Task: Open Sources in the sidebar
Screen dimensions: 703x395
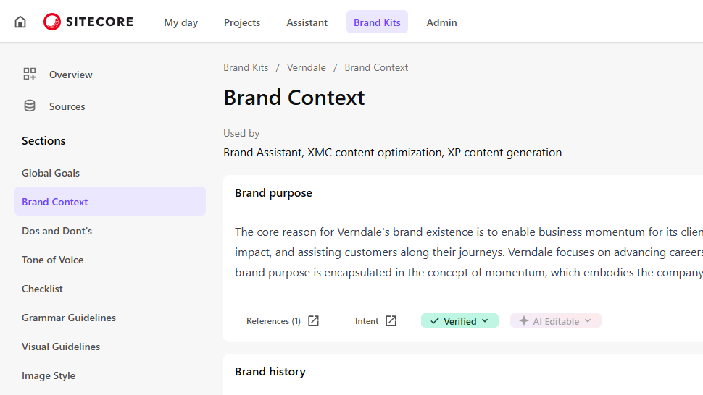Action: (67, 106)
